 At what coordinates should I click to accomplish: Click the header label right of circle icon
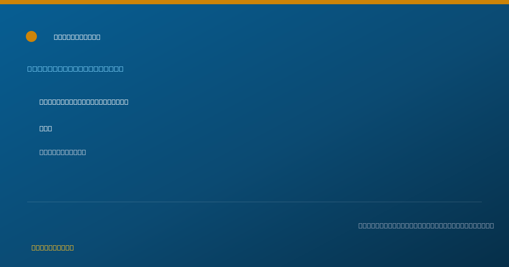coord(77,37)
